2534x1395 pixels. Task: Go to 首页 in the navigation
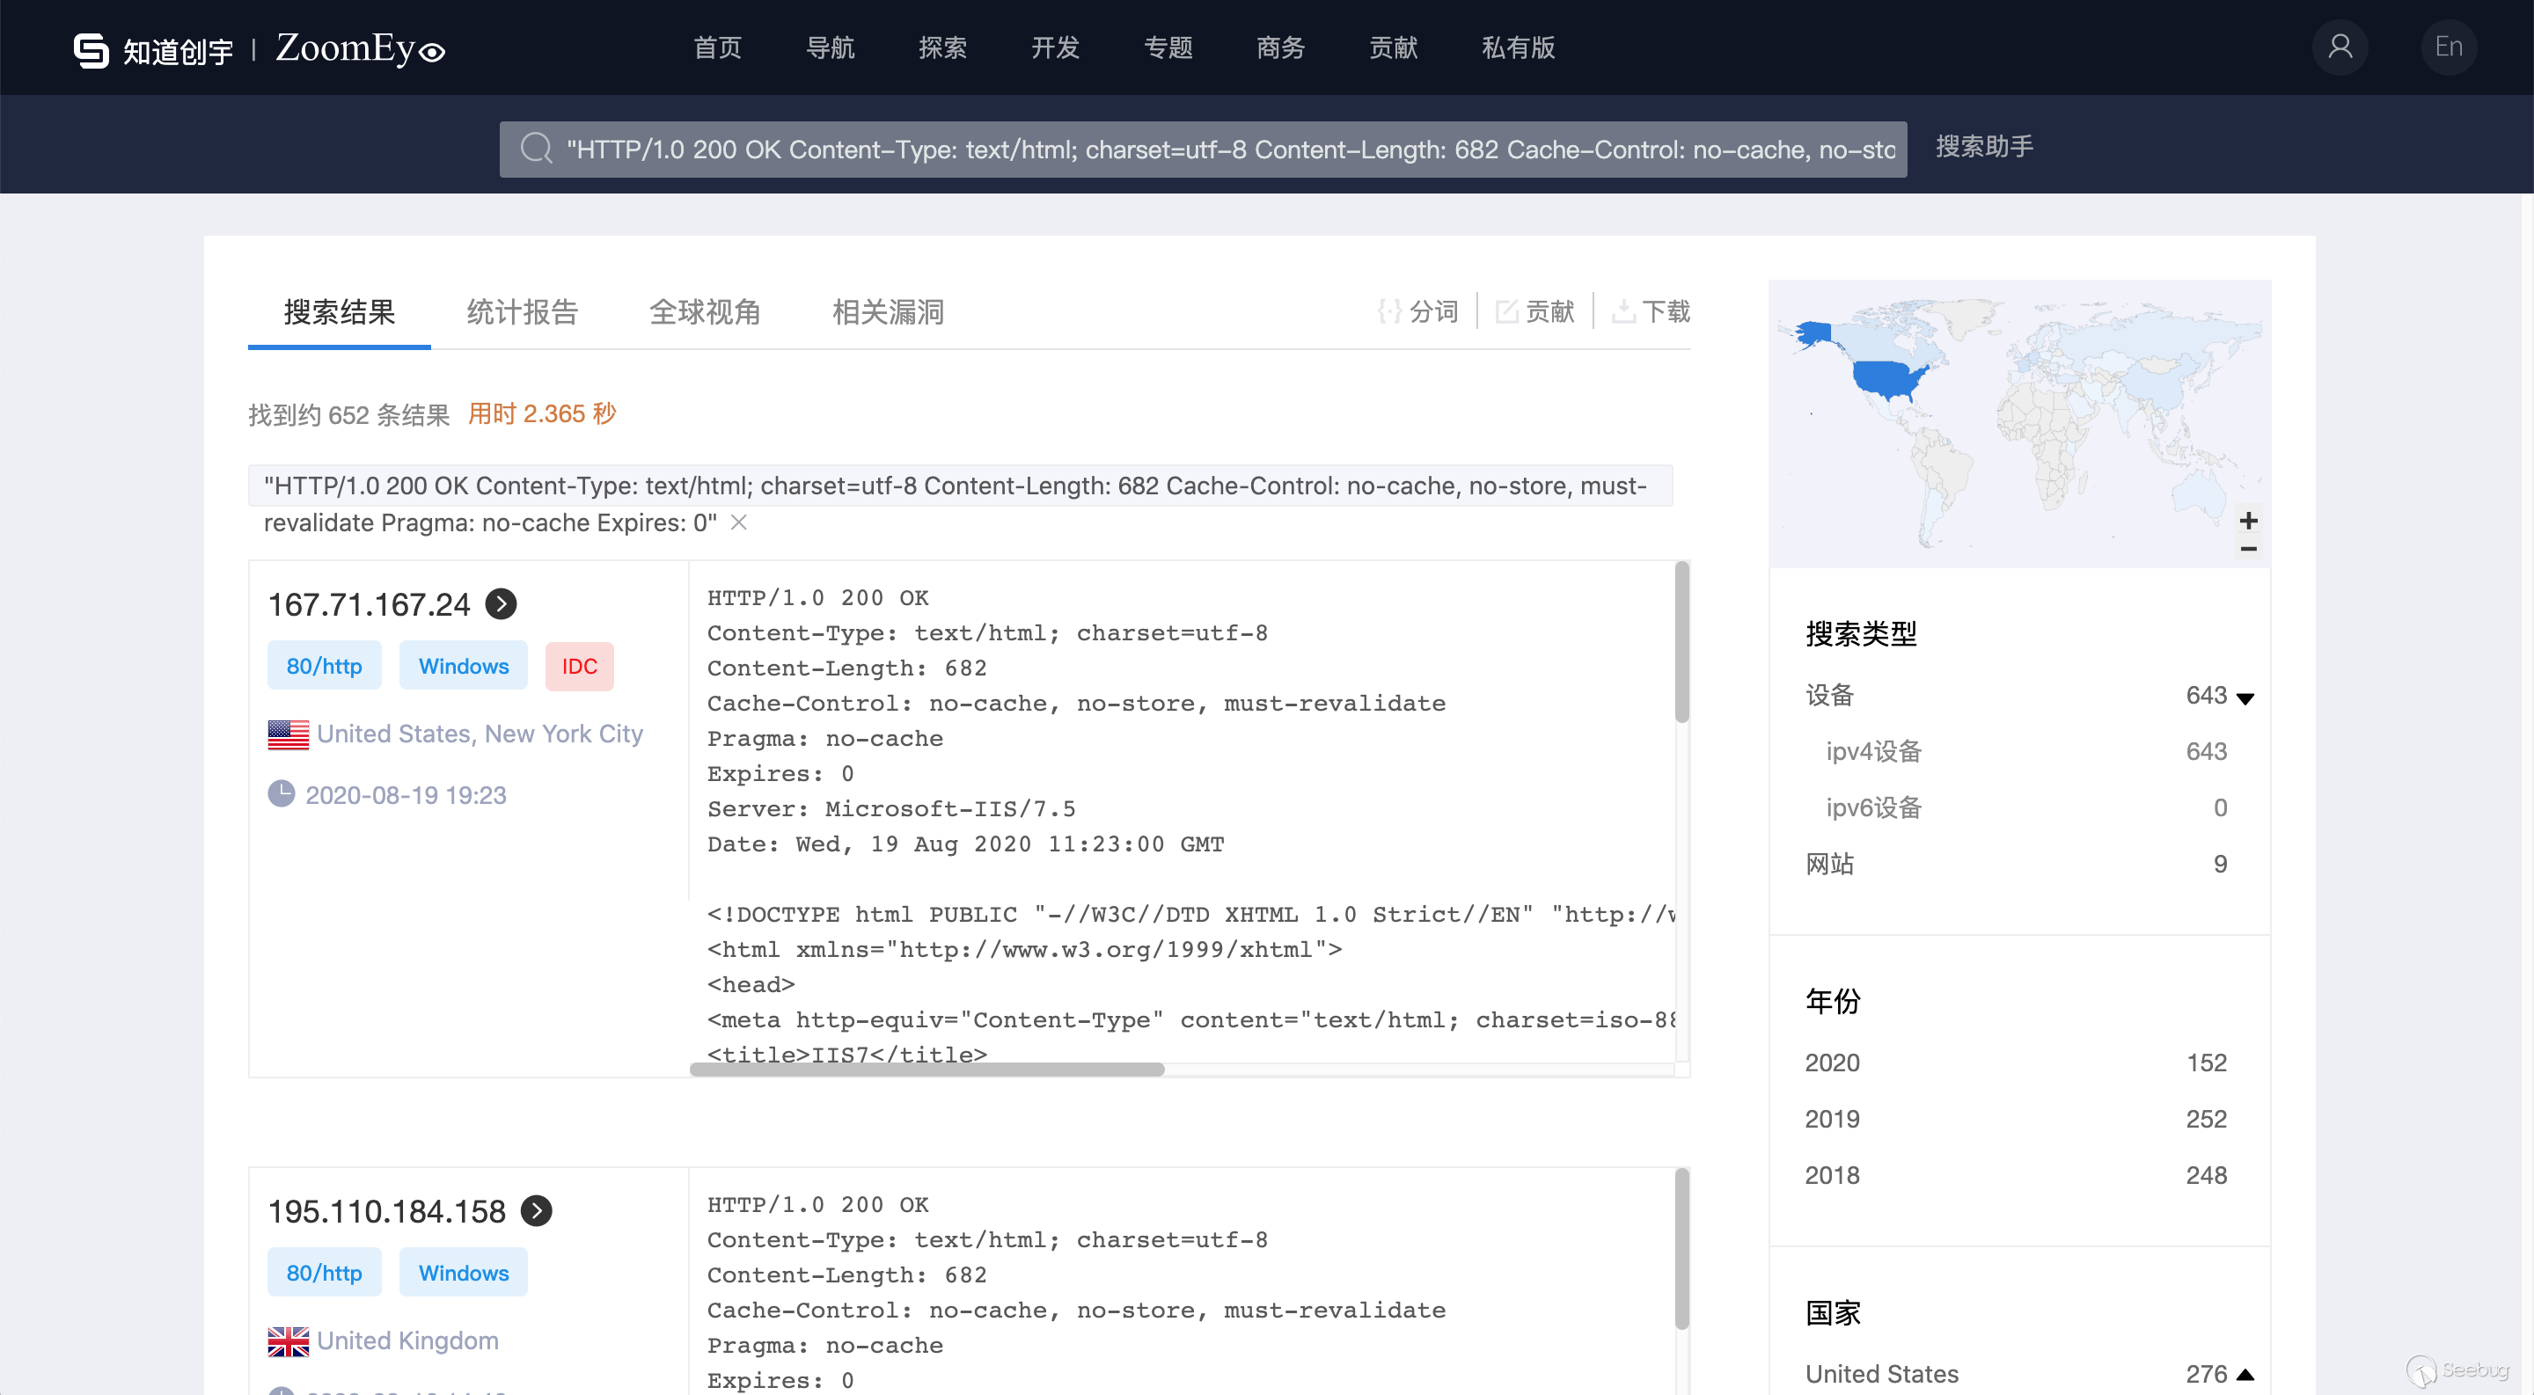click(x=717, y=47)
